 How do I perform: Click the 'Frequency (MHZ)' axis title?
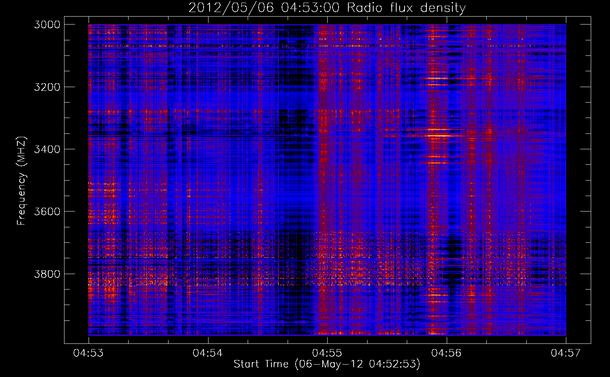22,181
